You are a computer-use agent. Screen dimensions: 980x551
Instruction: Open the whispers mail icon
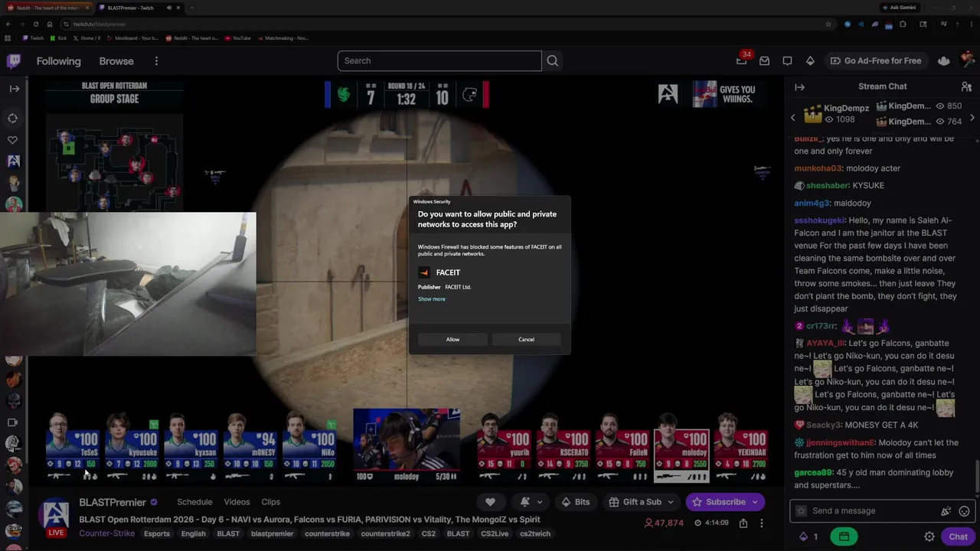(x=764, y=61)
